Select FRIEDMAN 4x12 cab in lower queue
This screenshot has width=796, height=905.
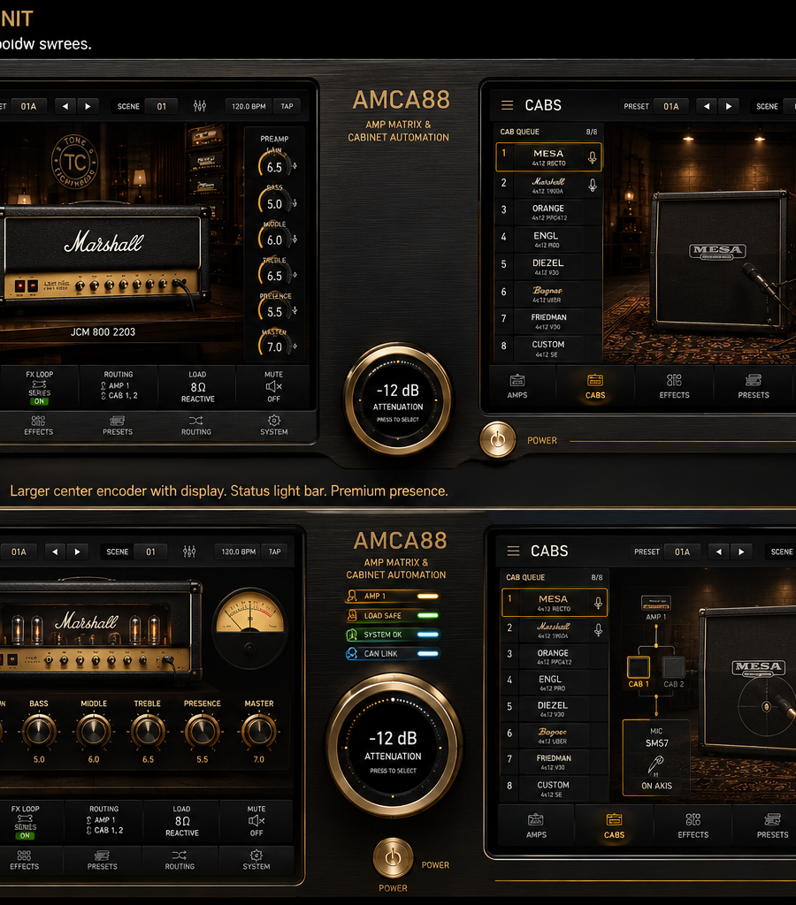pos(554,762)
